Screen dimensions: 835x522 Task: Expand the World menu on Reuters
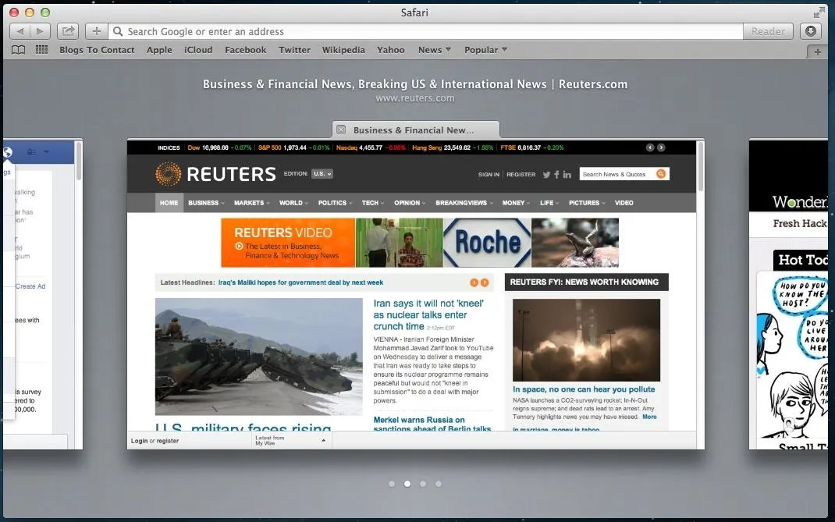293,203
